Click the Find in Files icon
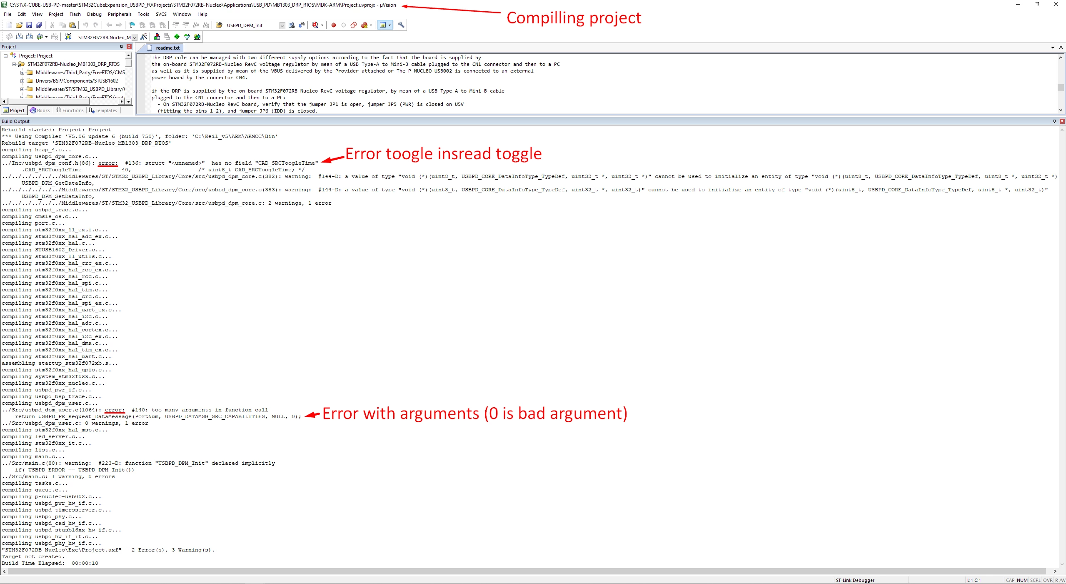Screen dimensions: 1066x584 pos(219,25)
